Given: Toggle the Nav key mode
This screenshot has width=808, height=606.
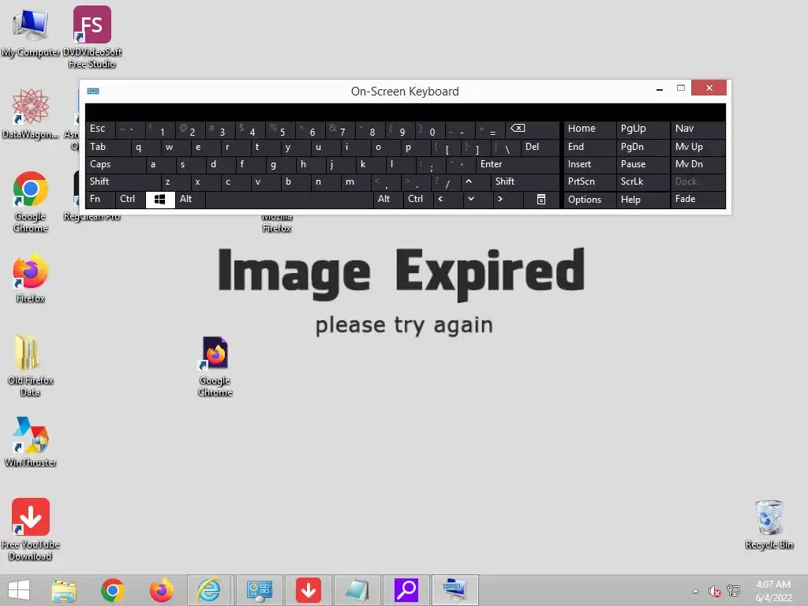Looking at the screenshot, I should (x=698, y=129).
